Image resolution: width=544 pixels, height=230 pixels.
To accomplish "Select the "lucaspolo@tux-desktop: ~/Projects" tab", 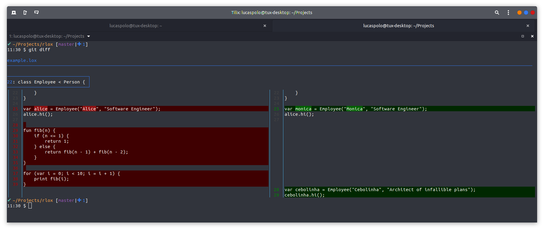I will pos(398,26).
